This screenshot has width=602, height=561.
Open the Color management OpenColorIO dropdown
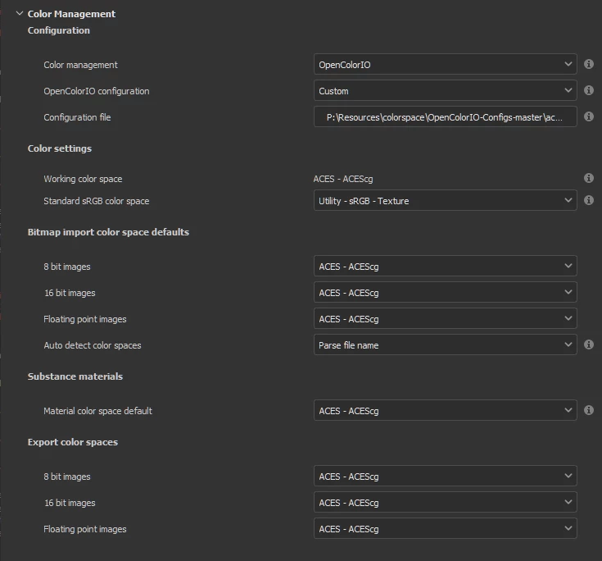click(x=445, y=64)
